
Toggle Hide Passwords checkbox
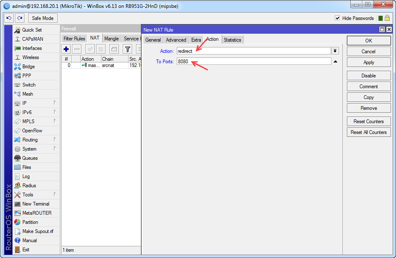(337, 18)
